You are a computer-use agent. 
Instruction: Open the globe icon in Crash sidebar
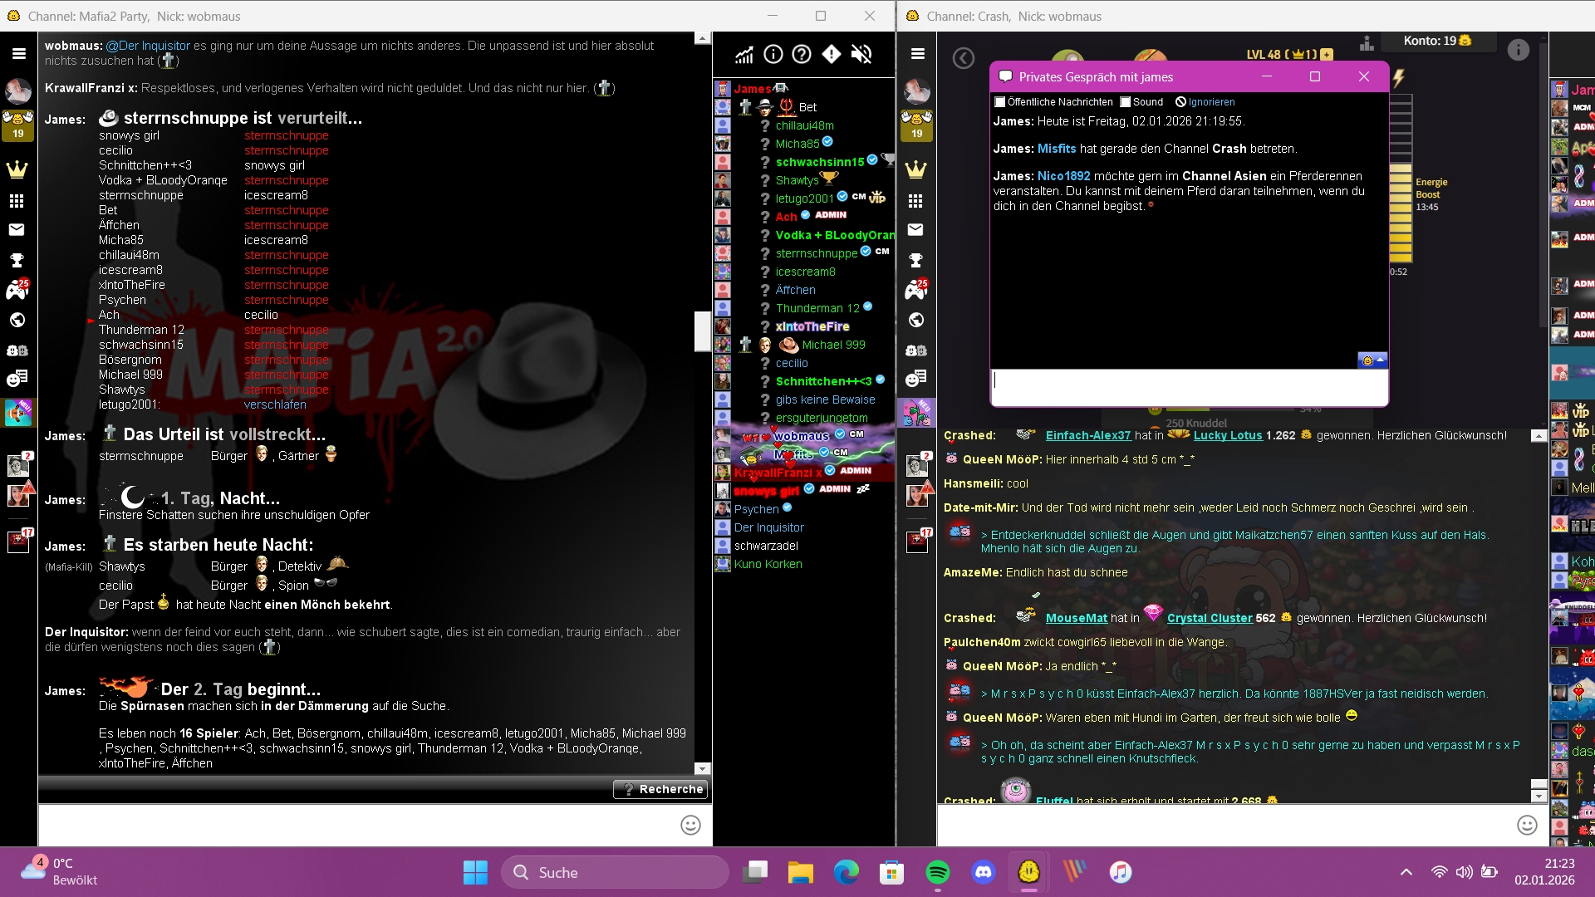click(916, 320)
